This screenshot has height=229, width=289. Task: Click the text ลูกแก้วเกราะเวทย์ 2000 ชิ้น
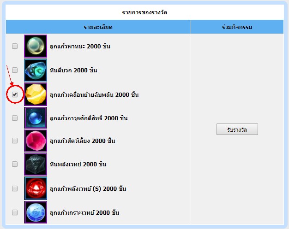pos(84,212)
